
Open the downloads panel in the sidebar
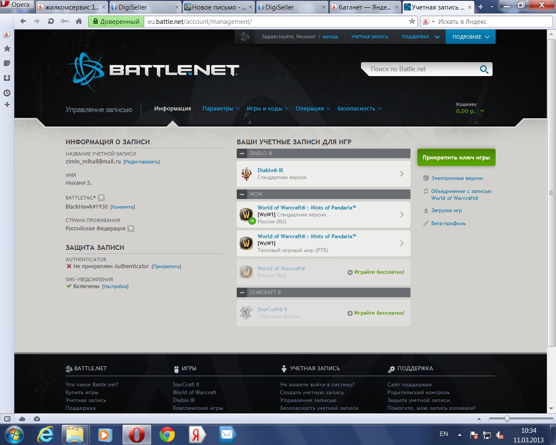coord(7,78)
